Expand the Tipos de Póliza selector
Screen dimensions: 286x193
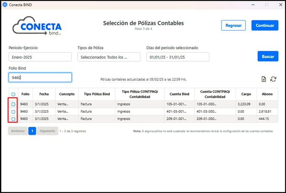109,57
